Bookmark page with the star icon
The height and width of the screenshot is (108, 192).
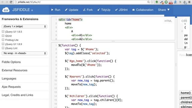tap(152, 2)
